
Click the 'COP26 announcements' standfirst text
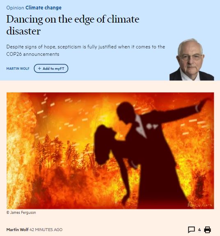point(33,54)
